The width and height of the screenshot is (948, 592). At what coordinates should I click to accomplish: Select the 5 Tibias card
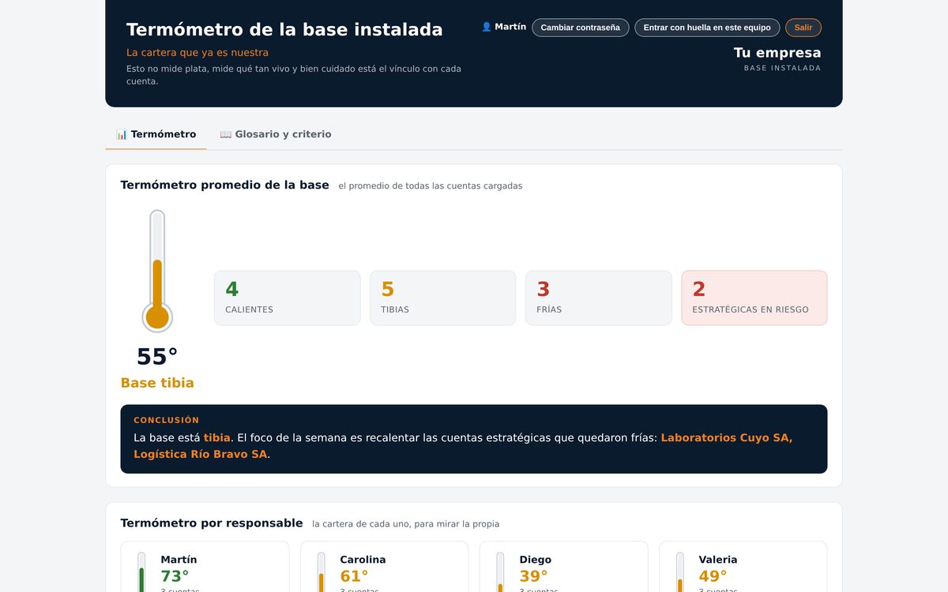tap(443, 298)
